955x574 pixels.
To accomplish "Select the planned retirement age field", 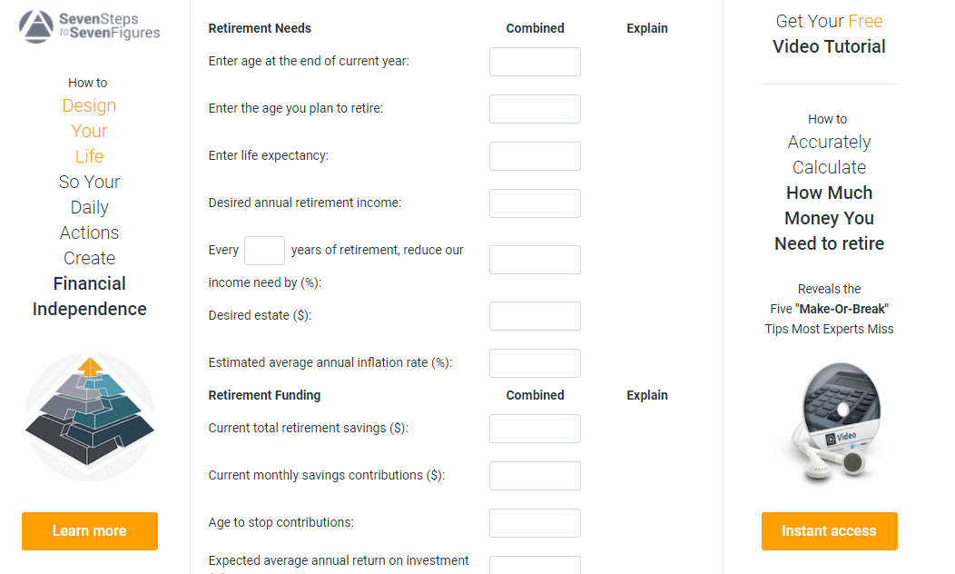I will tap(535, 109).
